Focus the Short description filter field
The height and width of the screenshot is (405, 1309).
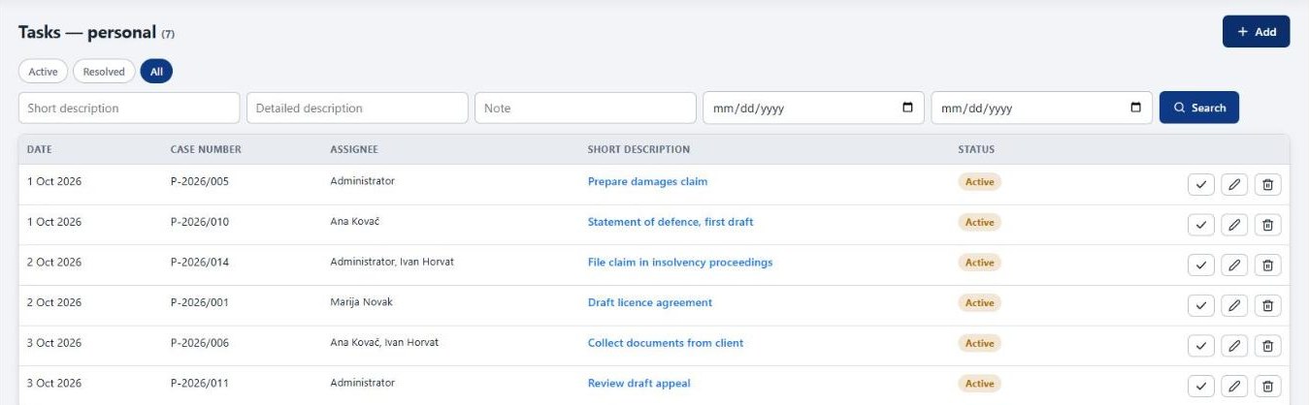[x=129, y=108]
